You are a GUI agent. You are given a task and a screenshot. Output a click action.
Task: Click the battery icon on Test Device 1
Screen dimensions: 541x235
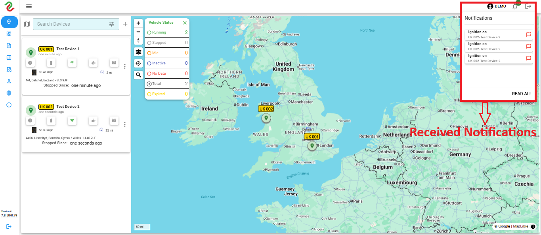coord(51,63)
